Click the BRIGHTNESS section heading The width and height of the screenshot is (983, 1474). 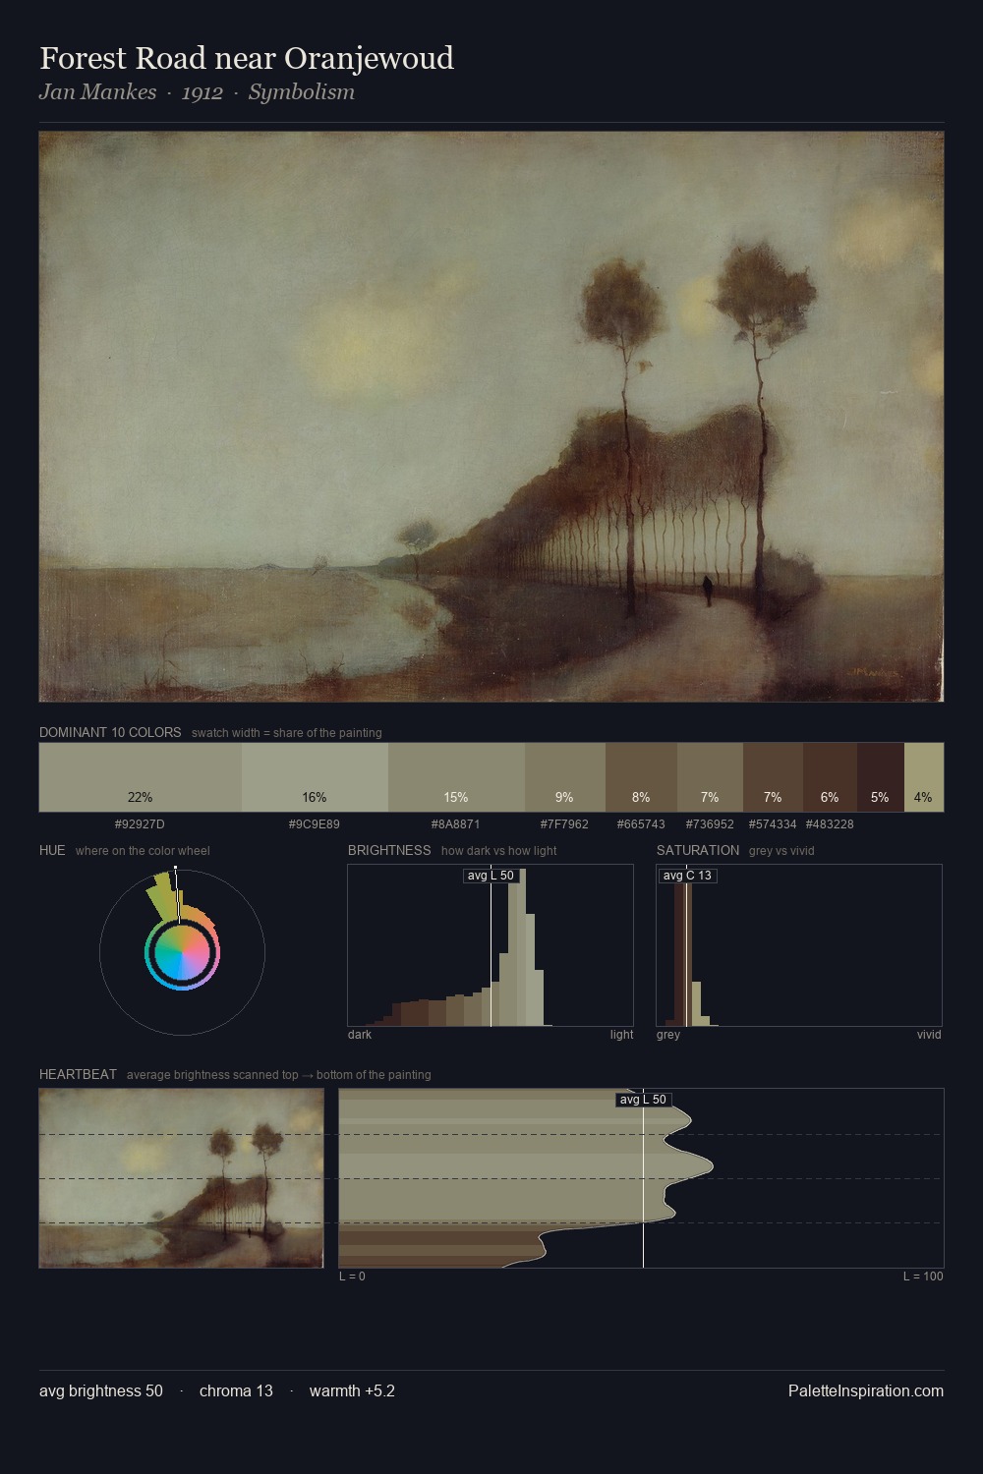pos(389,850)
